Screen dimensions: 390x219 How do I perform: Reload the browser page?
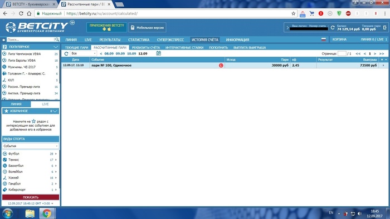coord(21,13)
